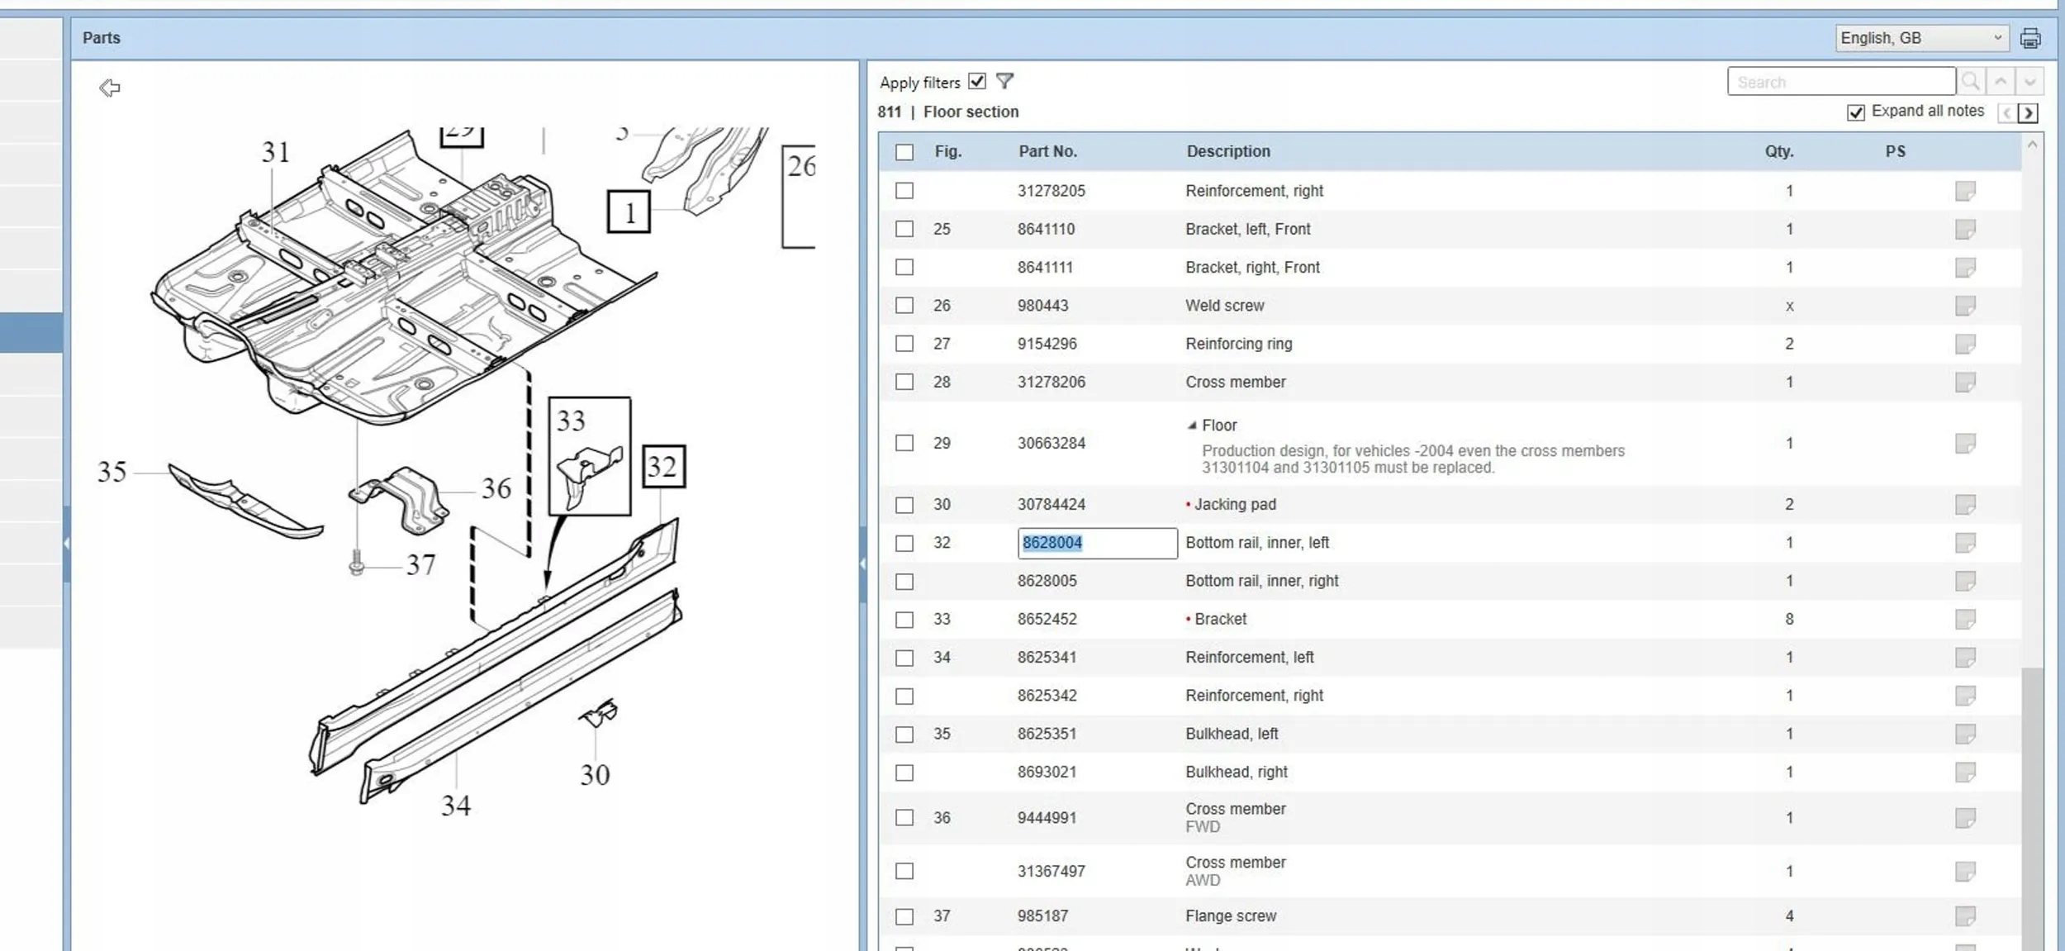Jump to next search result arrow
Image resolution: width=2065 pixels, height=951 pixels.
click(2029, 82)
